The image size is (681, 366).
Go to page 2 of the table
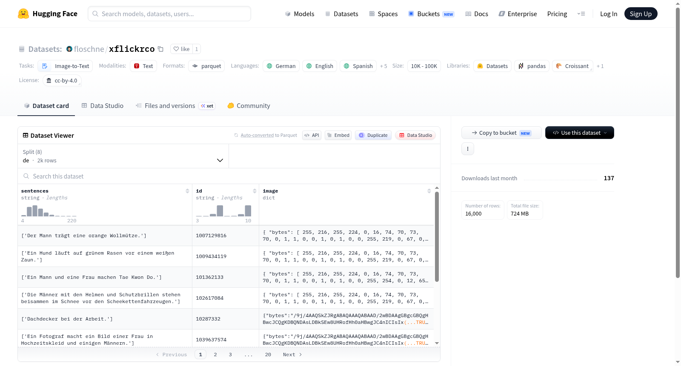tap(215, 355)
